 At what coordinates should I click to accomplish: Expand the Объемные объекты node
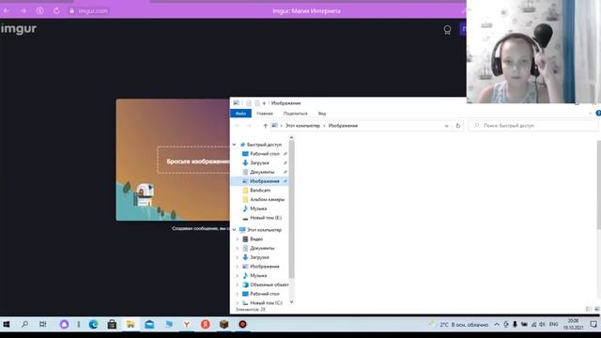click(238, 284)
